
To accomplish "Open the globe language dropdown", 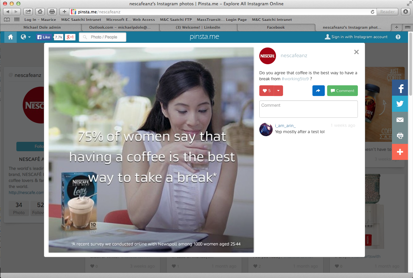I will tap(25, 37).
